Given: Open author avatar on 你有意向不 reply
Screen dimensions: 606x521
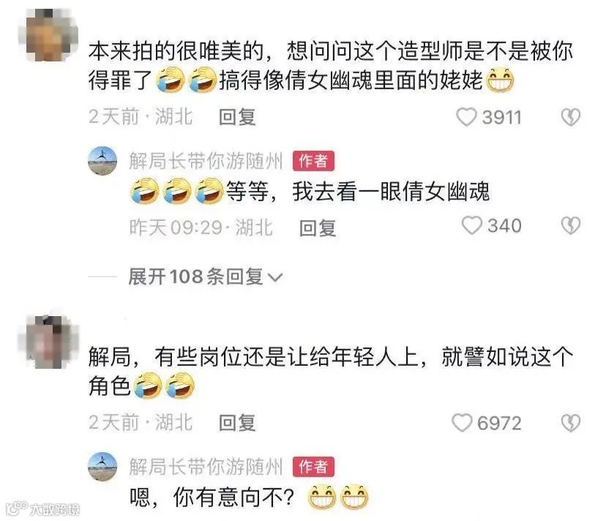Looking at the screenshot, I should pyautogui.click(x=102, y=467).
